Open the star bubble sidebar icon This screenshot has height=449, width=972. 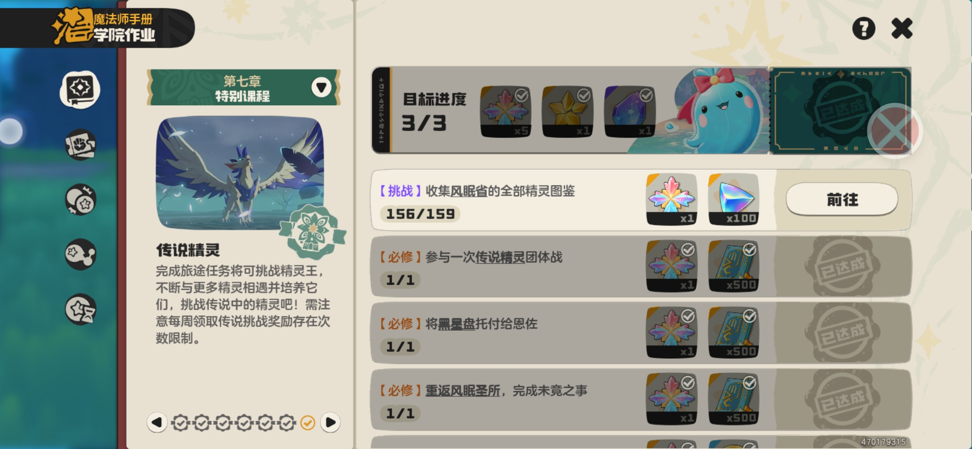point(81,254)
